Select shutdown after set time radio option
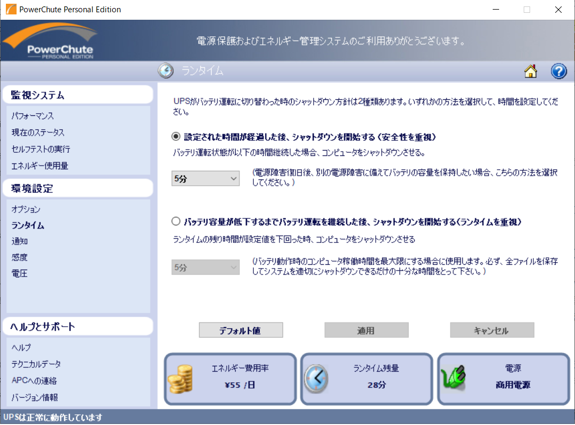Viewport: 575px width, 425px height. tap(176, 137)
